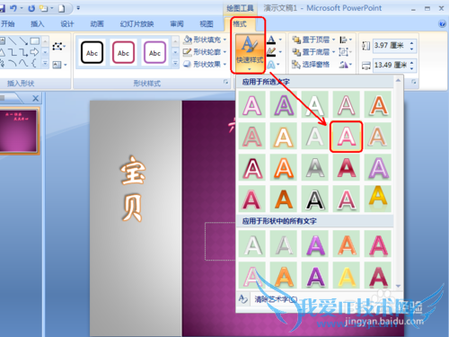Screen dimensions: 449x337
Task: Switch to the 设计 Design tab
Action: 66,24
